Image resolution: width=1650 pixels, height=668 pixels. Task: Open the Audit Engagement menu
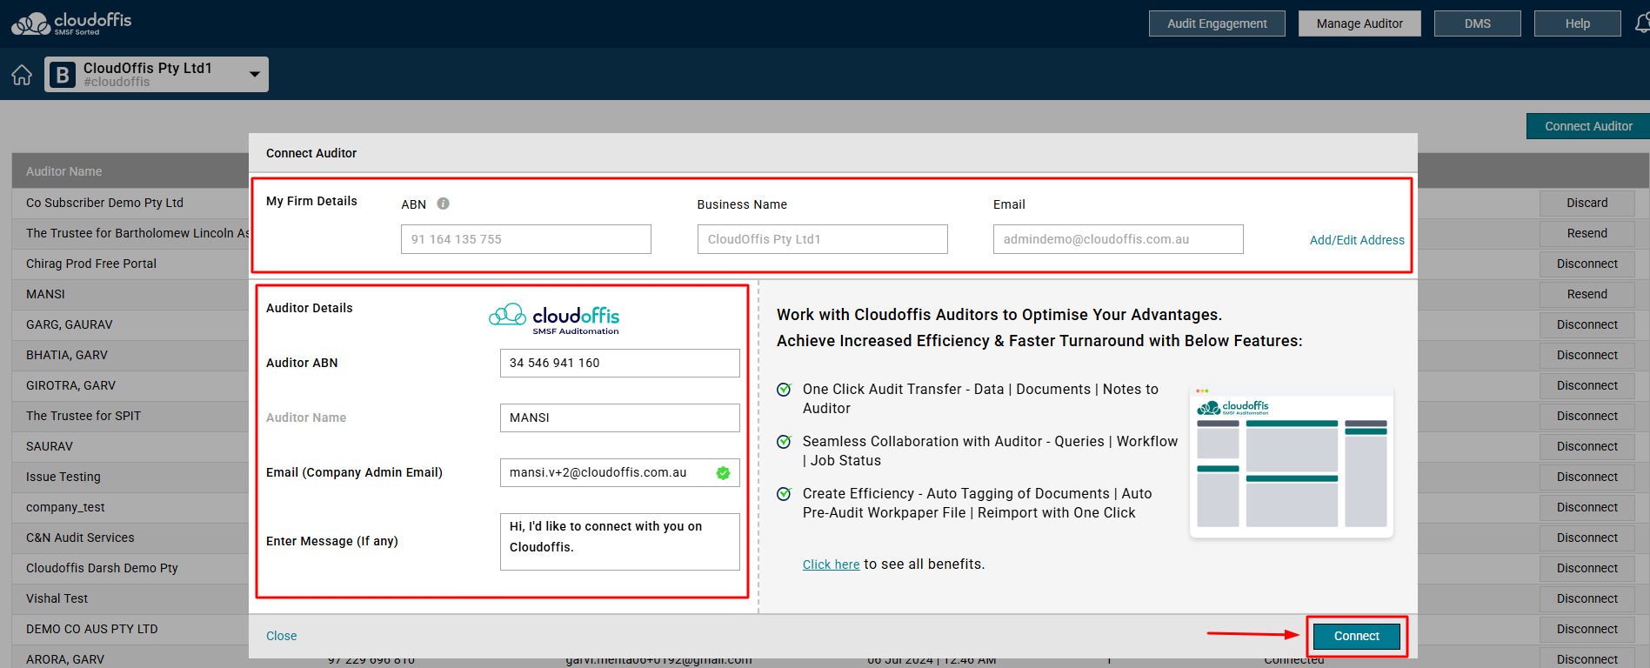coord(1216,23)
